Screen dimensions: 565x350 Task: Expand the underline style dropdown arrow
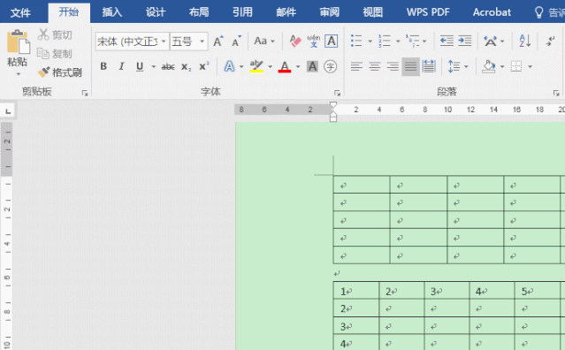pyautogui.click(x=154, y=66)
